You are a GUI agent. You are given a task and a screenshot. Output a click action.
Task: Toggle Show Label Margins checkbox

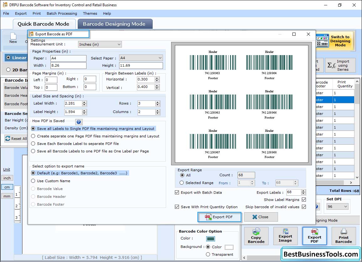304,199
